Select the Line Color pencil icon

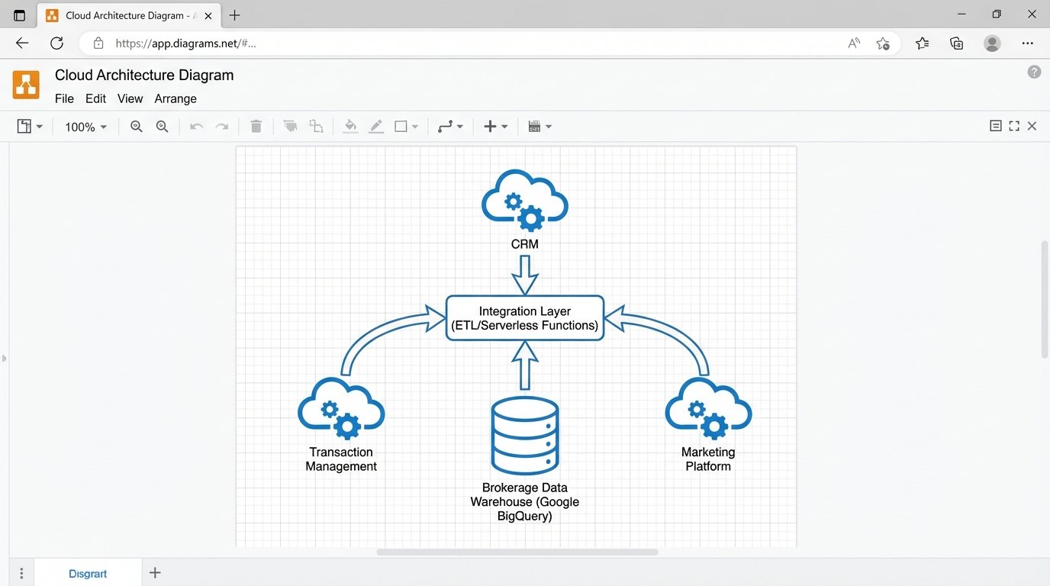pos(376,127)
